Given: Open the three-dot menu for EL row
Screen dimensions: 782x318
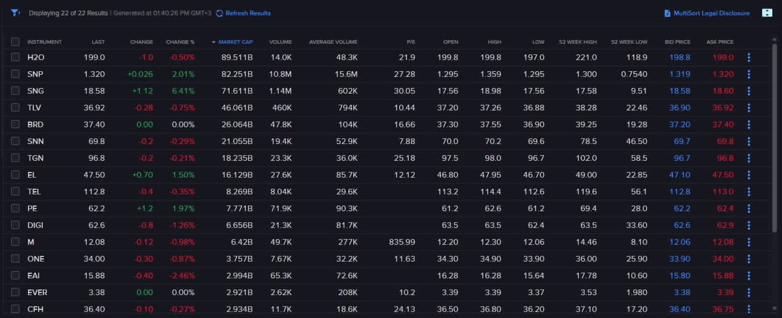Looking at the screenshot, I should pyautogui.click(x=749, y=175).
